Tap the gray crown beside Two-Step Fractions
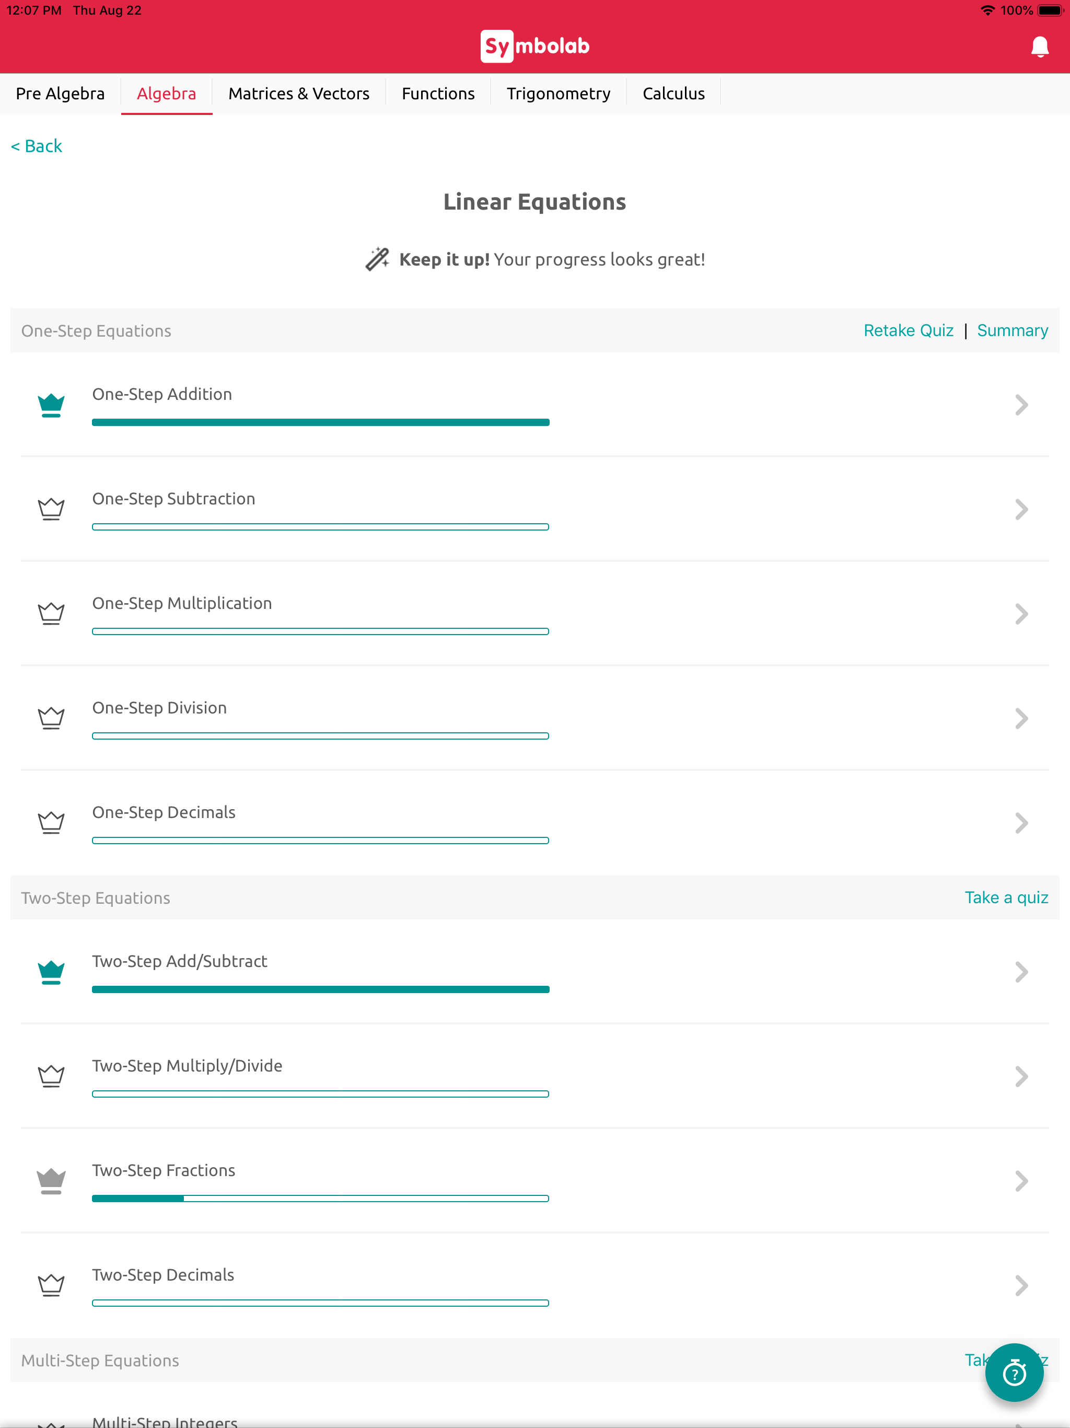Image resolution: width=1070 pixels, height=1428 pixels. 51,1181
